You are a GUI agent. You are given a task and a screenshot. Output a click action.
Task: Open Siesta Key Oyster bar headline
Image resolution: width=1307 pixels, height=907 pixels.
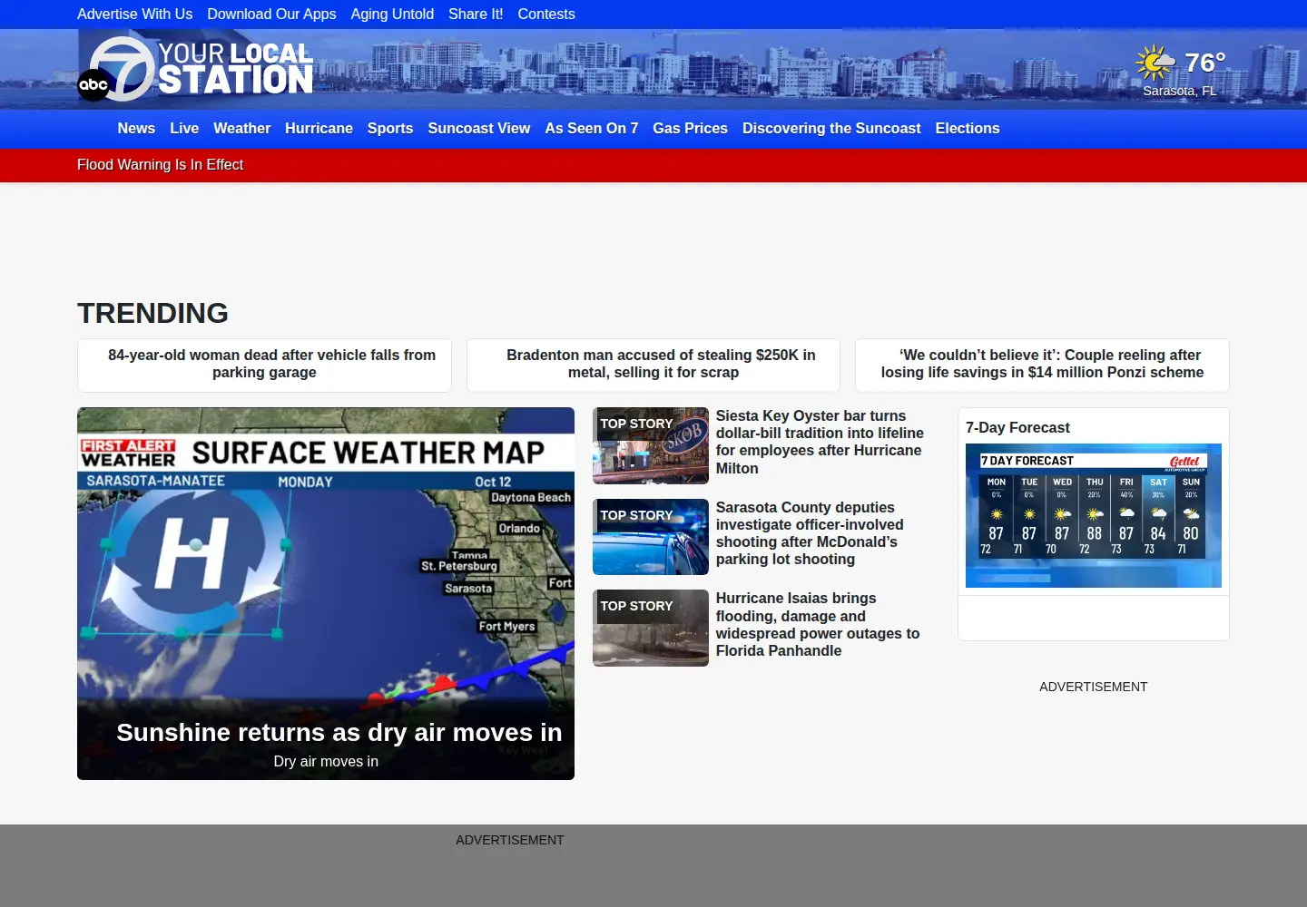(x=820, y=442)
